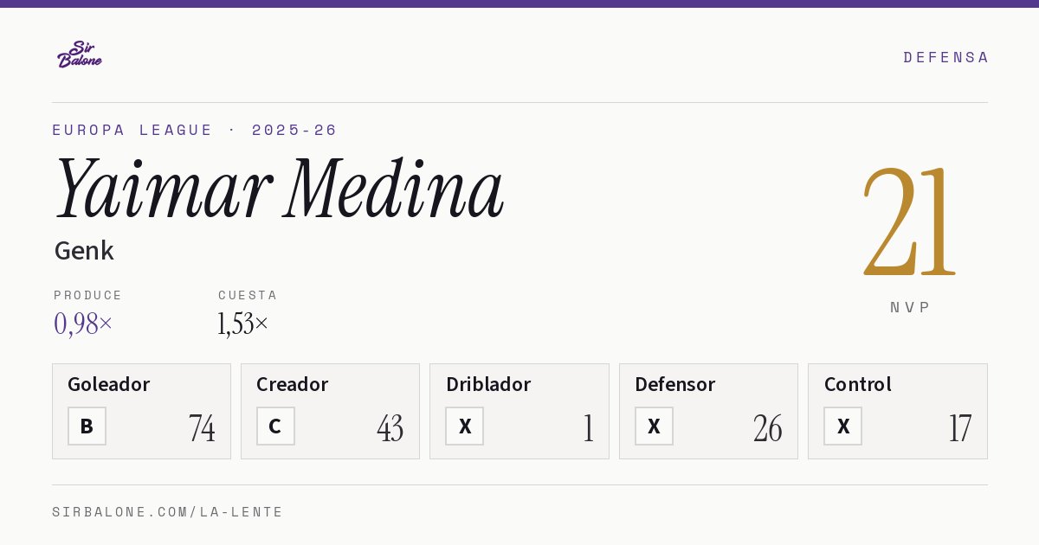This screenshot has width=1039, height=545.
Task: Select the Driblador card title
Action: click(488, 384)
